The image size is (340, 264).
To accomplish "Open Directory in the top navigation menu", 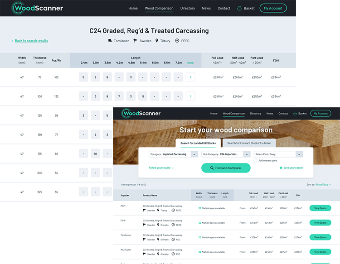I will (x=188, y=8).
